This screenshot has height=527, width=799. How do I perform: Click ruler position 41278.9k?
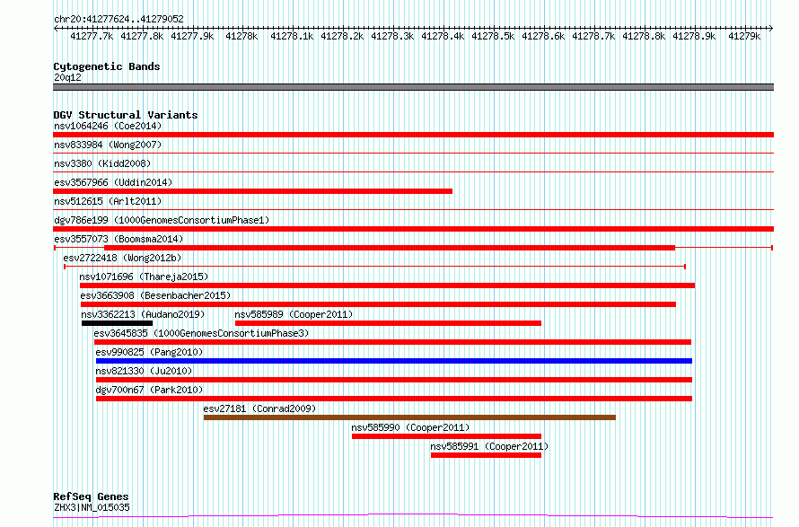(694, 36)
